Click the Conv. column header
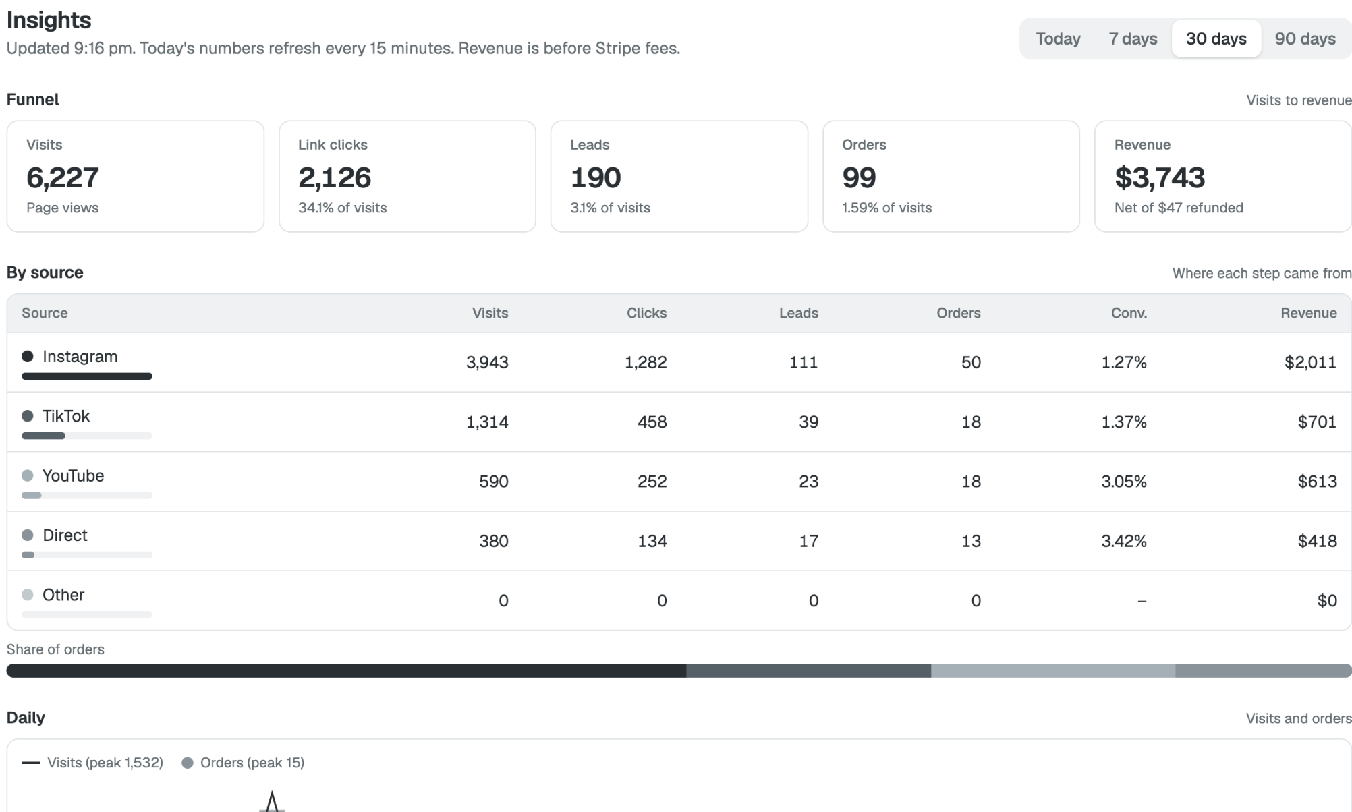The width and height of the screenshot is (1352, 812). (1129, 313)
